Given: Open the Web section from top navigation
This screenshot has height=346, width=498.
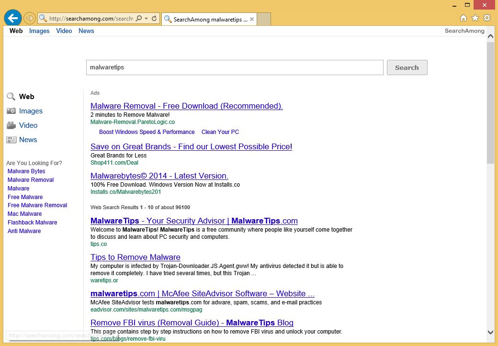Looking at the screenshot, I should pyautogui.click(x=16, y=31).
